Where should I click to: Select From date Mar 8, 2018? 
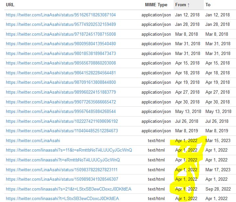186,34
